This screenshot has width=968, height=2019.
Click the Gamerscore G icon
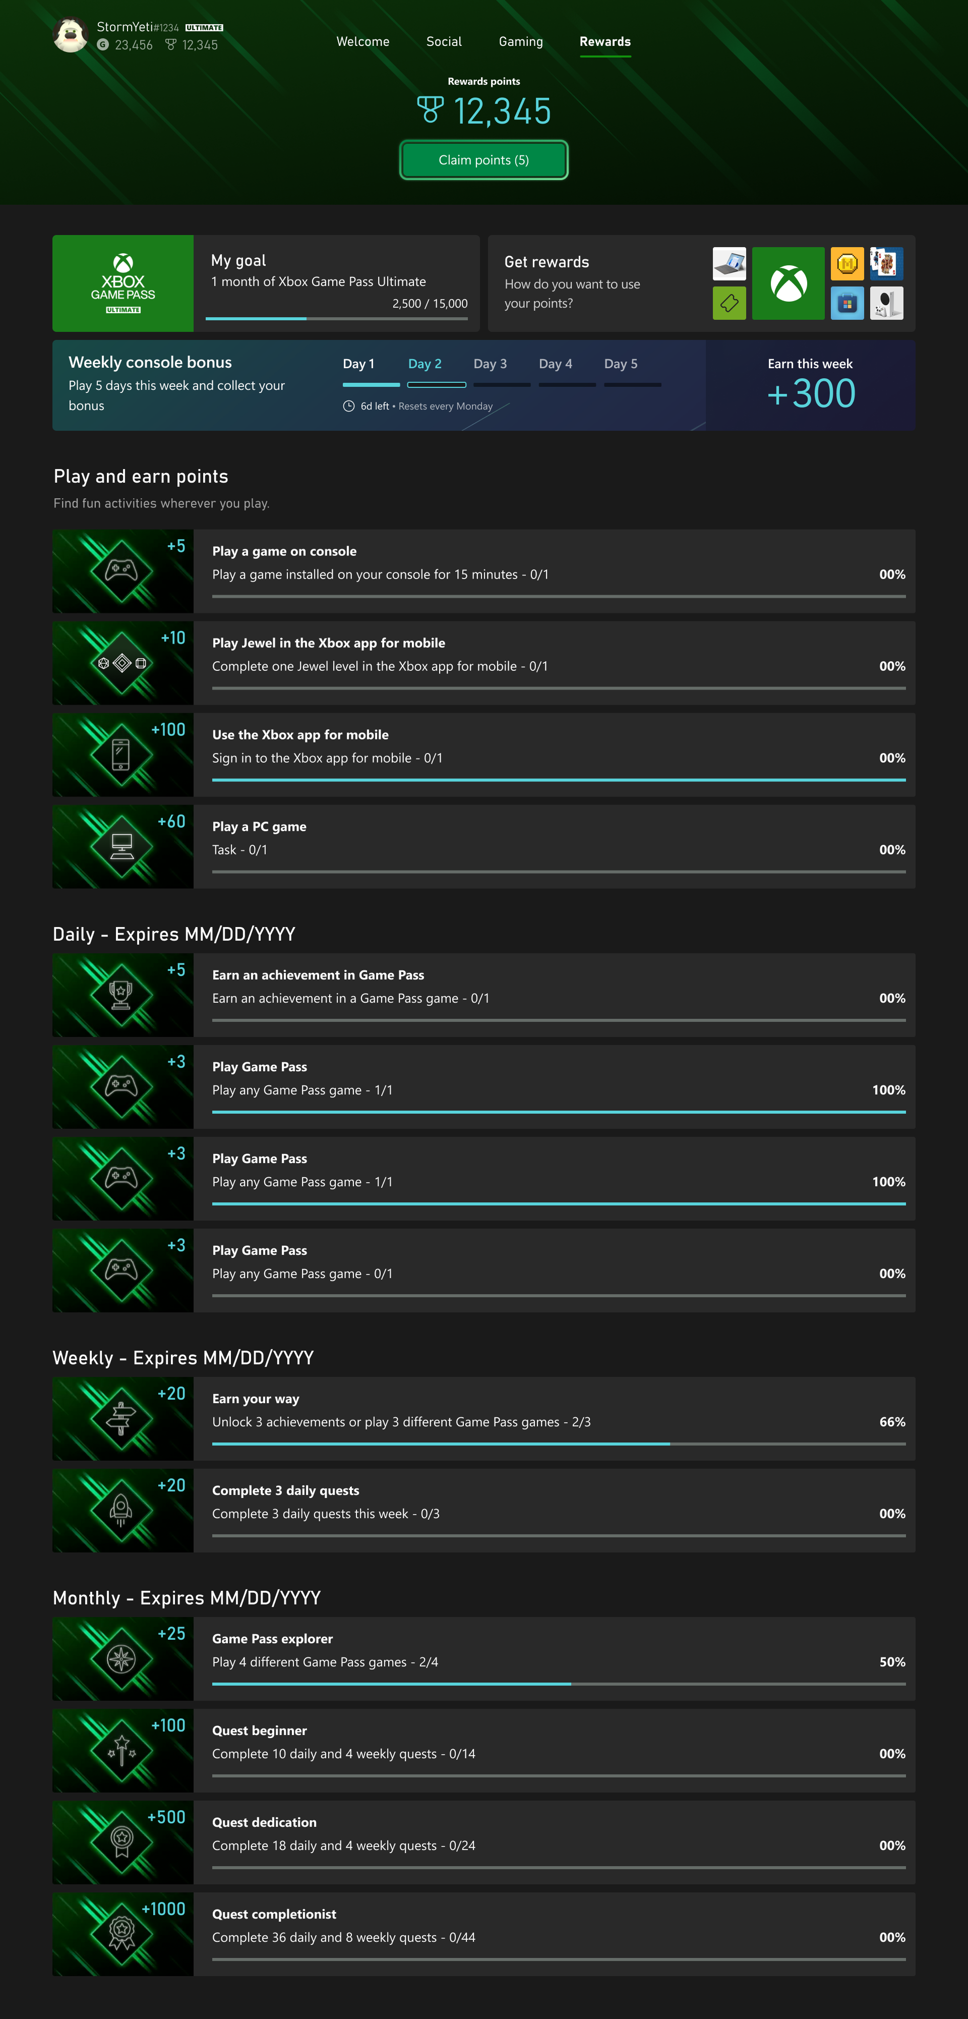tap(102, 45)
